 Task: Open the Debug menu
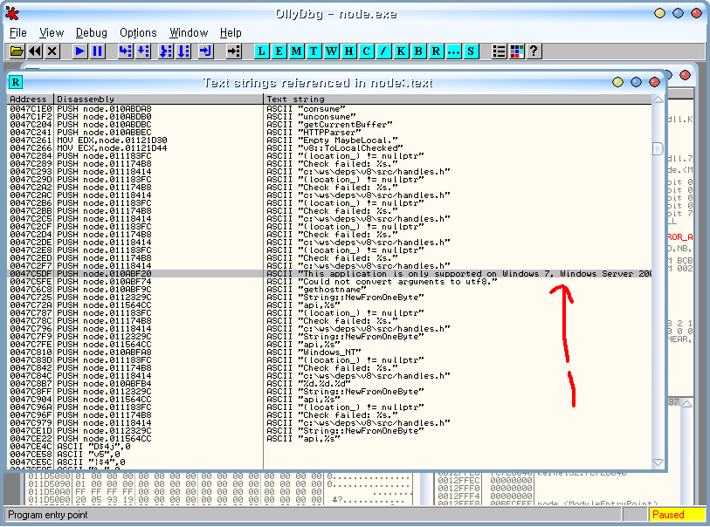pyautogui.click(x=92, y=32)
